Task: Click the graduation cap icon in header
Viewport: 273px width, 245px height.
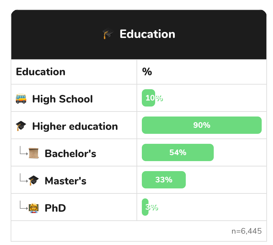Action: tap(108, 33)
